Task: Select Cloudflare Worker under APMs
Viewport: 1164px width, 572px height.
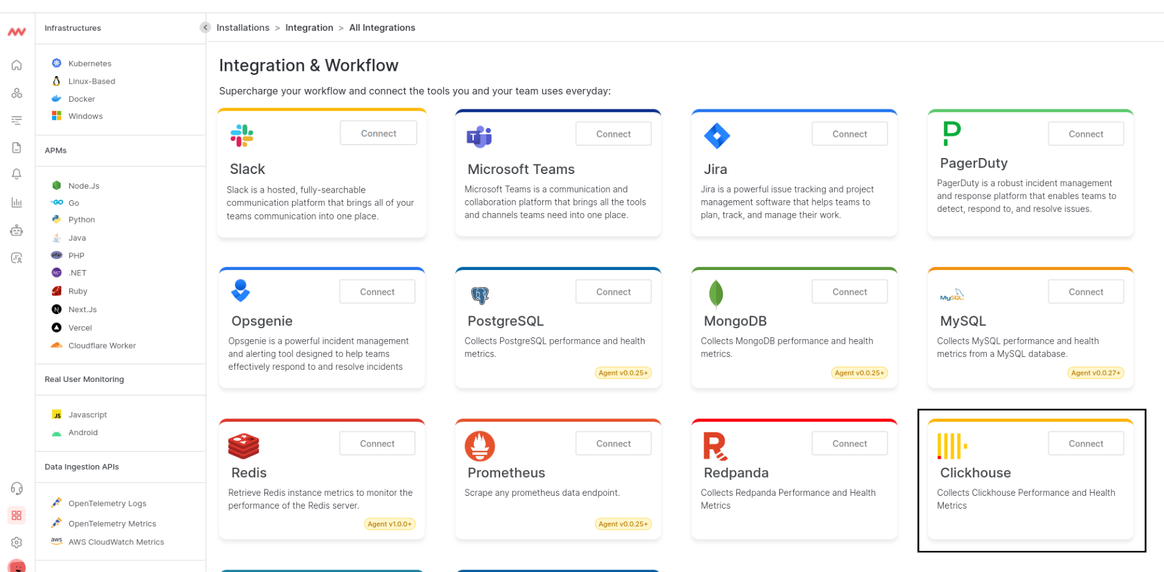Action: [x=102, y=346]
